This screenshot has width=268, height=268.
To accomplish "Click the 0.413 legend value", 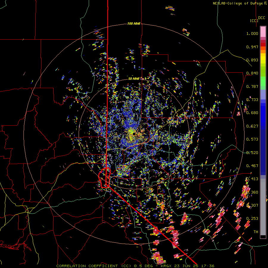I will tap(252, 179).
